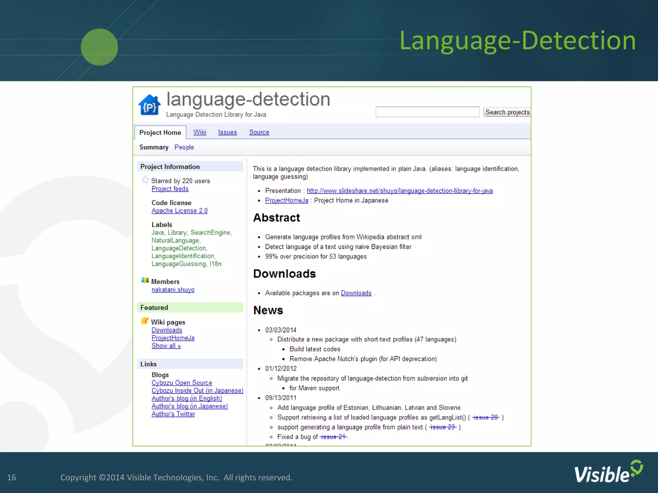
Task: Click the Language-Detection slide title
Action: [518, 41]
